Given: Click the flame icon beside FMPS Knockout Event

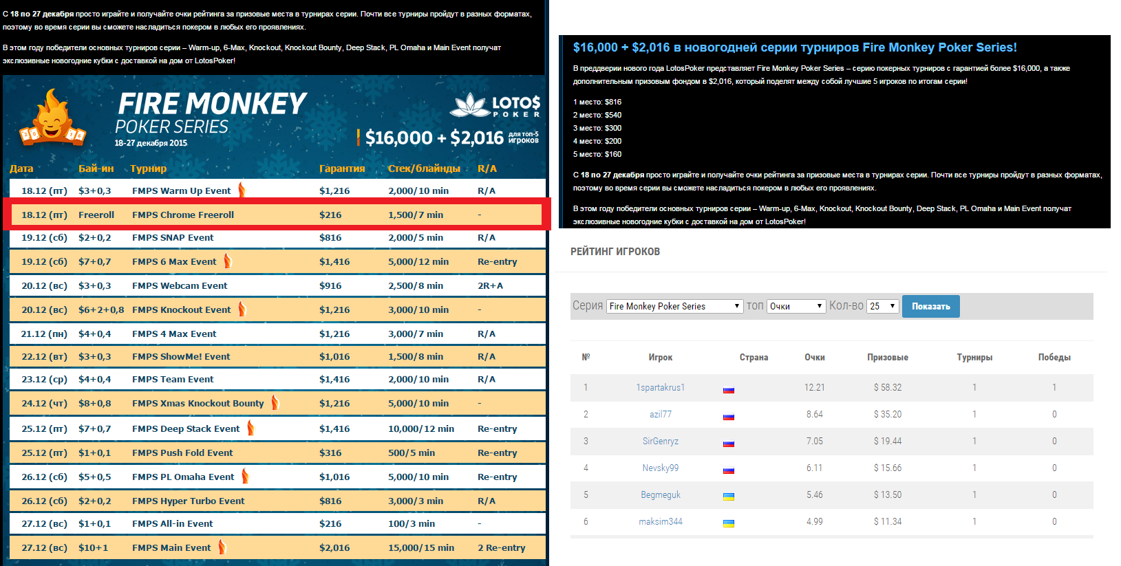Looking at the screenshot, I should (242, 309).
